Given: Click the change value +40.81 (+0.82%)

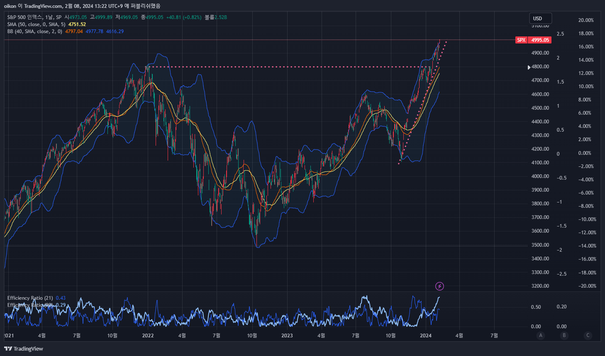Looking at the screenshot, I should 184,17.
